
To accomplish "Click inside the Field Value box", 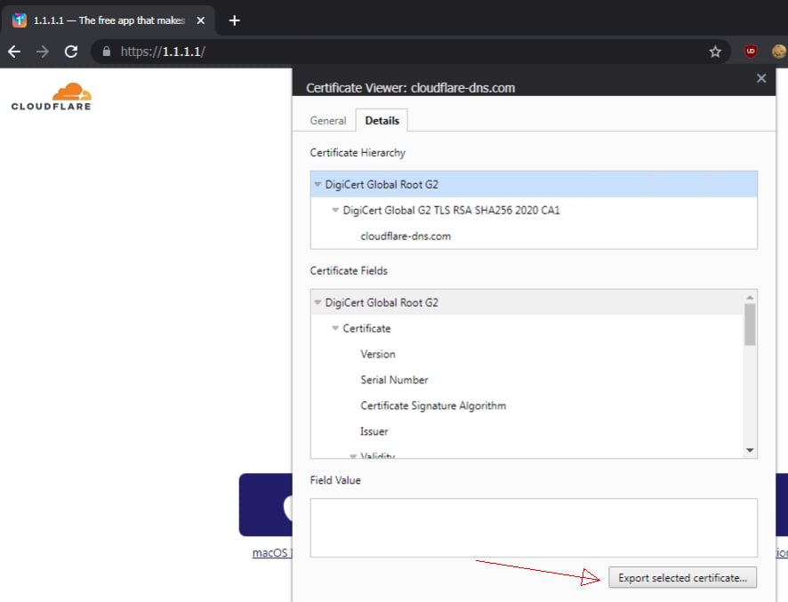I will [534, 527].
